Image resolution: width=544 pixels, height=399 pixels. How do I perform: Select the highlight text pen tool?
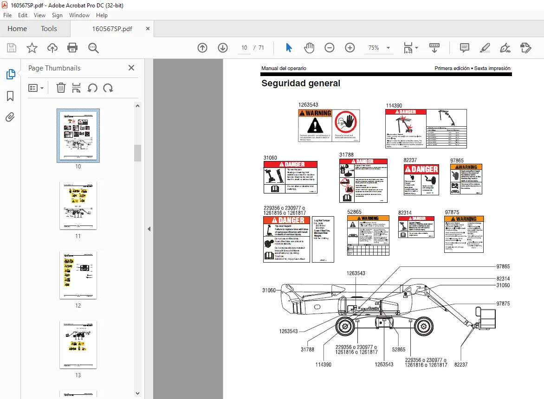click(x=485, y=48)
